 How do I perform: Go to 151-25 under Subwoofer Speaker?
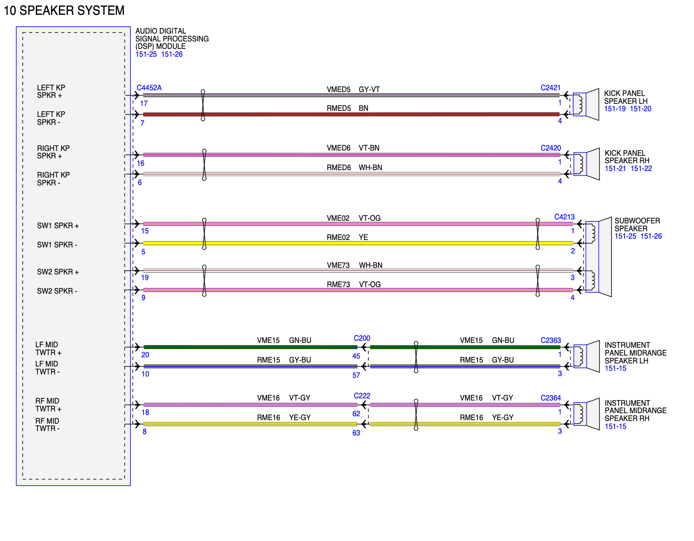coord(625,236)
